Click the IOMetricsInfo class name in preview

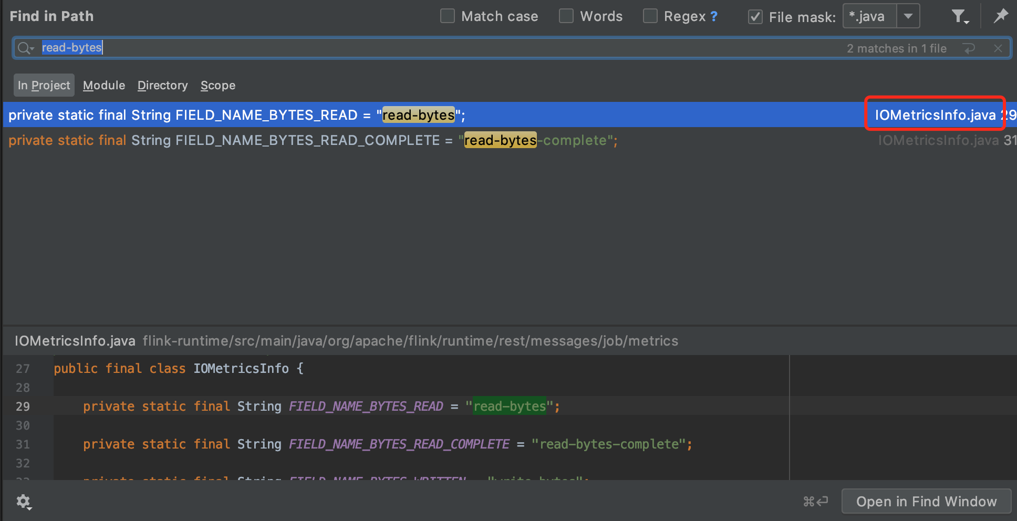point(241,369)
